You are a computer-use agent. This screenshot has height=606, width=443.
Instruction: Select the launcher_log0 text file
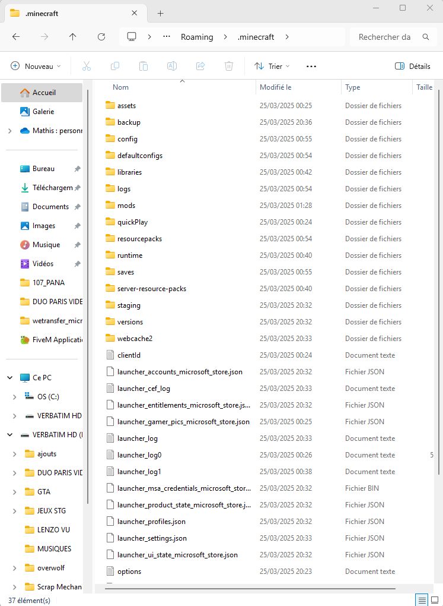(x=133, y=455)
